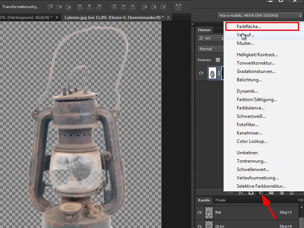
Task: Select Color Lookup... menu entry
Action: pyautogui.click(x=264, y=141)
